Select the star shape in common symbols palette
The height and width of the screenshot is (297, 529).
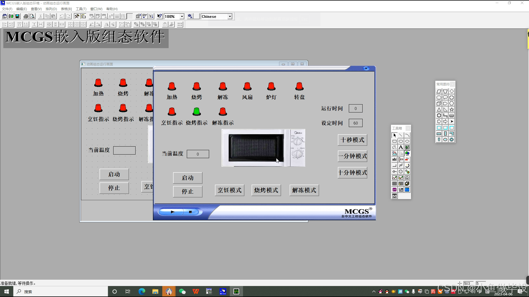pyautogui.click(x=452, y=109)
